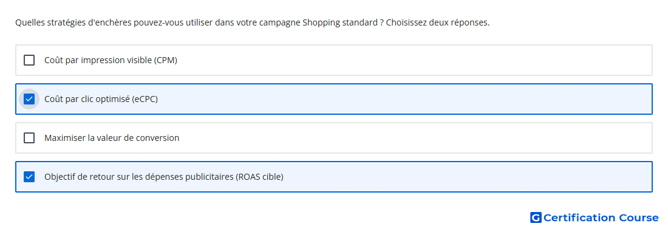
Task: Click blank area of the ROAS cible row
Action: 469,177
